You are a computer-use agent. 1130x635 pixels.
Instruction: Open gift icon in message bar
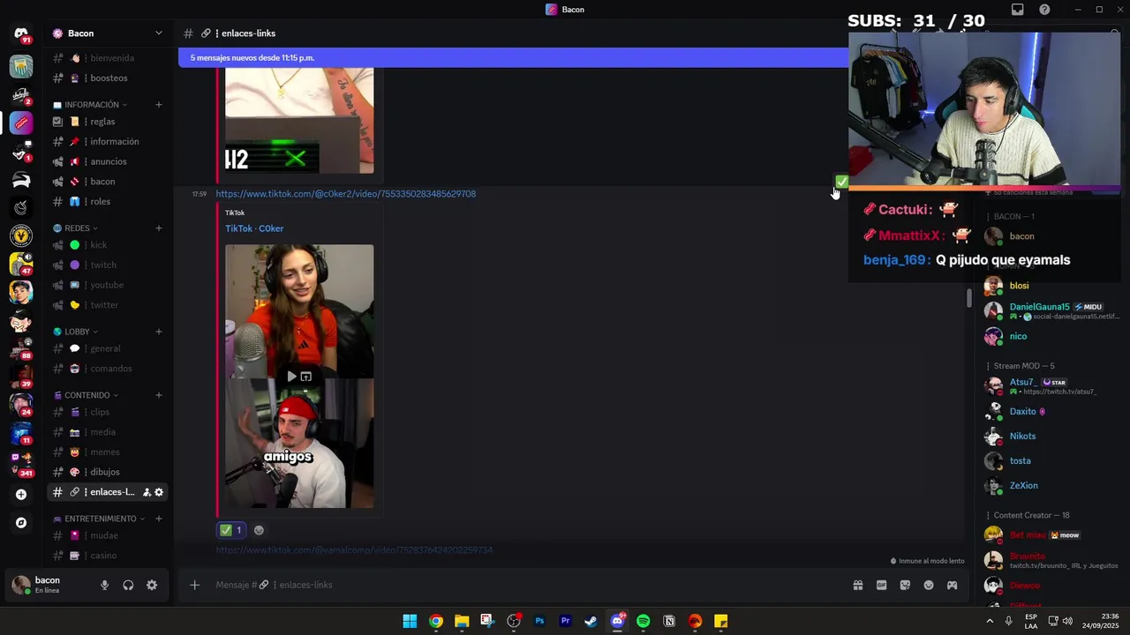pos(857,585)
